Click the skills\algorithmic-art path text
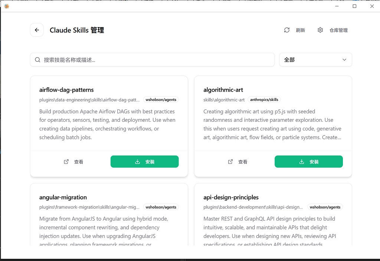 pyautogui.click(x=224, y=100)
